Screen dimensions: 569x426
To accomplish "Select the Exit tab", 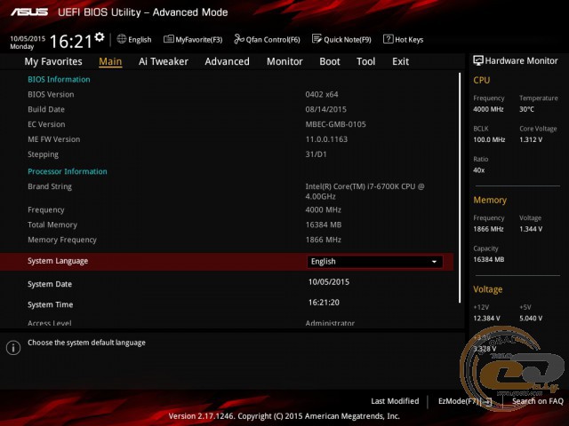I will click(x=400, y=61).
